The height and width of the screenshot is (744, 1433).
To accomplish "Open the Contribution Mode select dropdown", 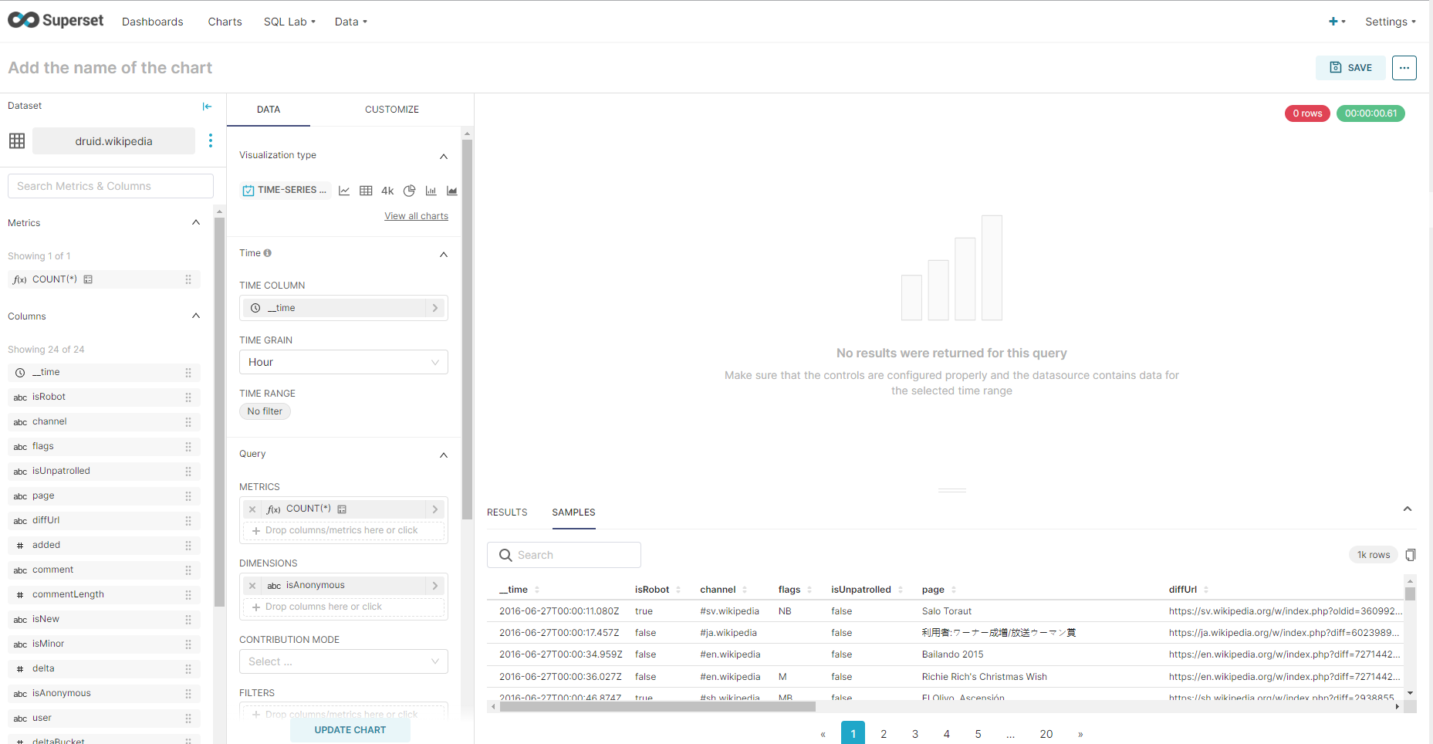I will (x=343, y=661).
